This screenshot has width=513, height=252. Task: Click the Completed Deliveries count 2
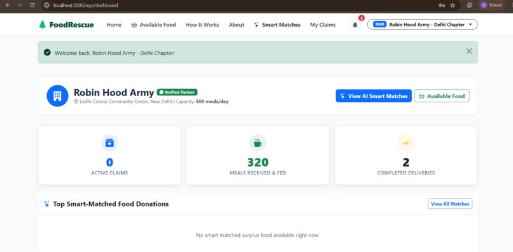click(x=406, y=162)
